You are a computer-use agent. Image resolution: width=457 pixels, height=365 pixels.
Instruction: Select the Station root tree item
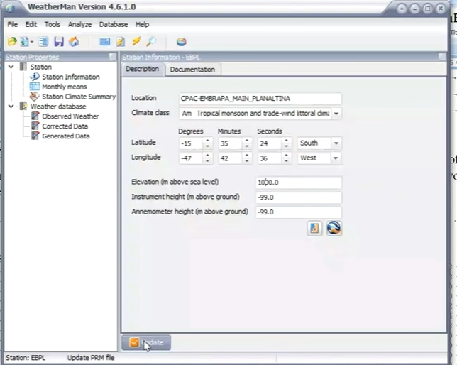[x=41, y=67]
